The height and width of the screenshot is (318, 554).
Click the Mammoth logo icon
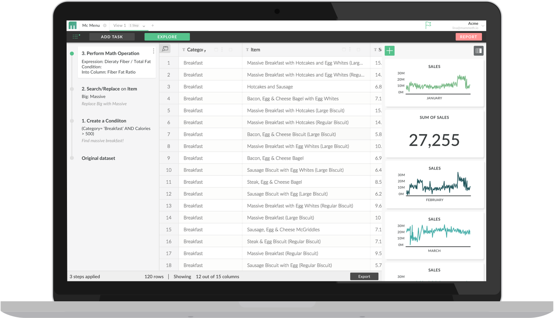coord(72,25)
